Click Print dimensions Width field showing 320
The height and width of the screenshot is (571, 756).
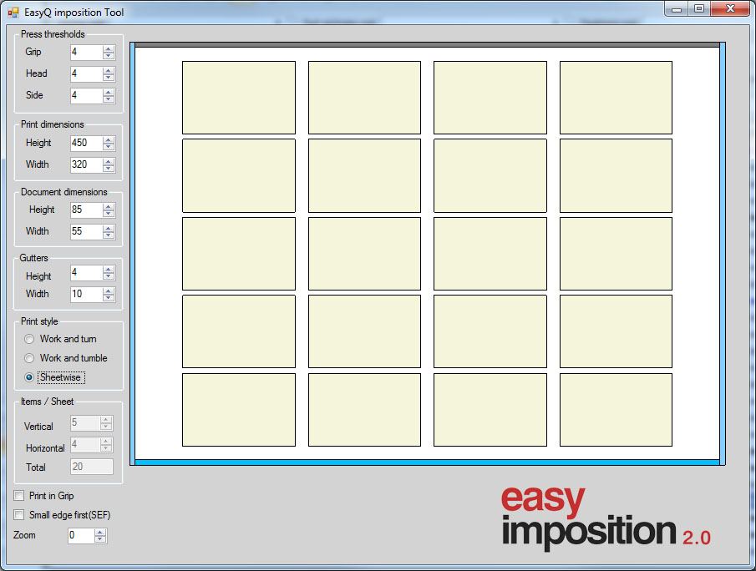click(87, 165)
